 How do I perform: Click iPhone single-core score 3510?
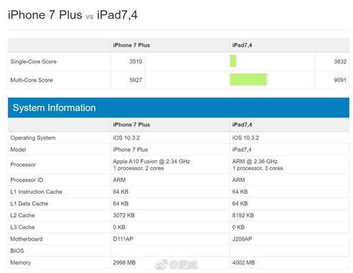coord(135,61)
